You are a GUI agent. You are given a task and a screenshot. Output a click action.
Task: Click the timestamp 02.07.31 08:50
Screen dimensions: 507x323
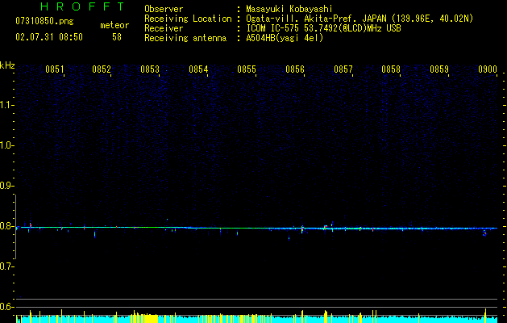[x=49, y=37]
